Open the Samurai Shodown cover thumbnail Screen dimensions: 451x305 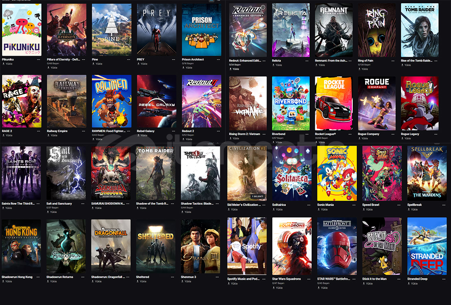[111, 173]
